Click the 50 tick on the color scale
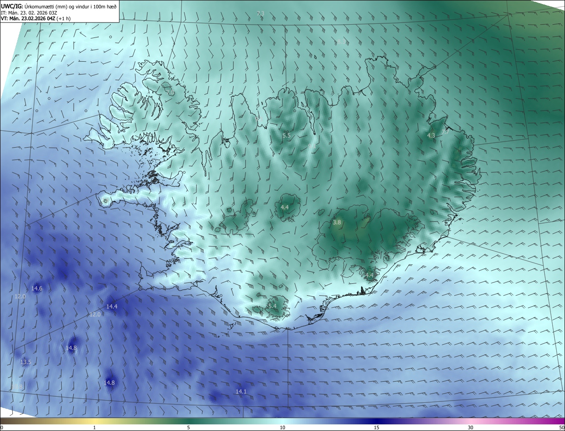 561,428
